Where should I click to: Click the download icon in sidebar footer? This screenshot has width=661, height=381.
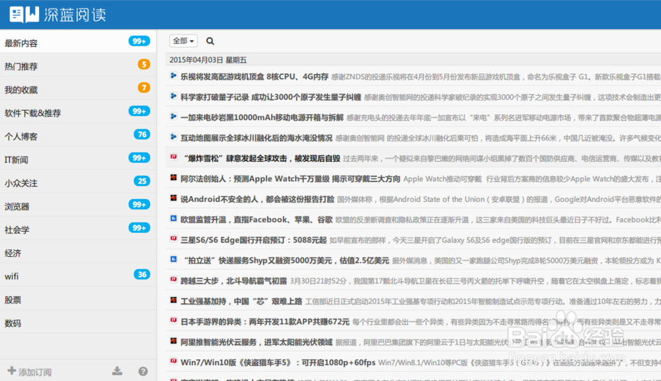[117, 371]
